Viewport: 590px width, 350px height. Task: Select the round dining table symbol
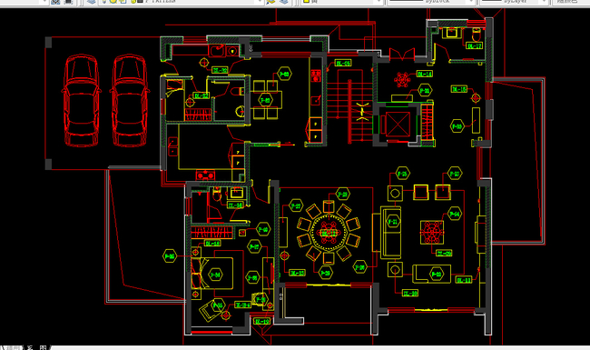tap(329, 234)
